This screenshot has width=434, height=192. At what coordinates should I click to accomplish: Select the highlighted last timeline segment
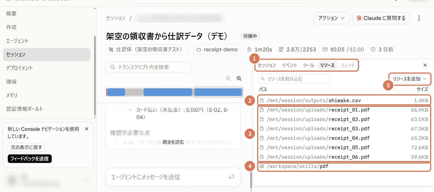pos(218,92)
